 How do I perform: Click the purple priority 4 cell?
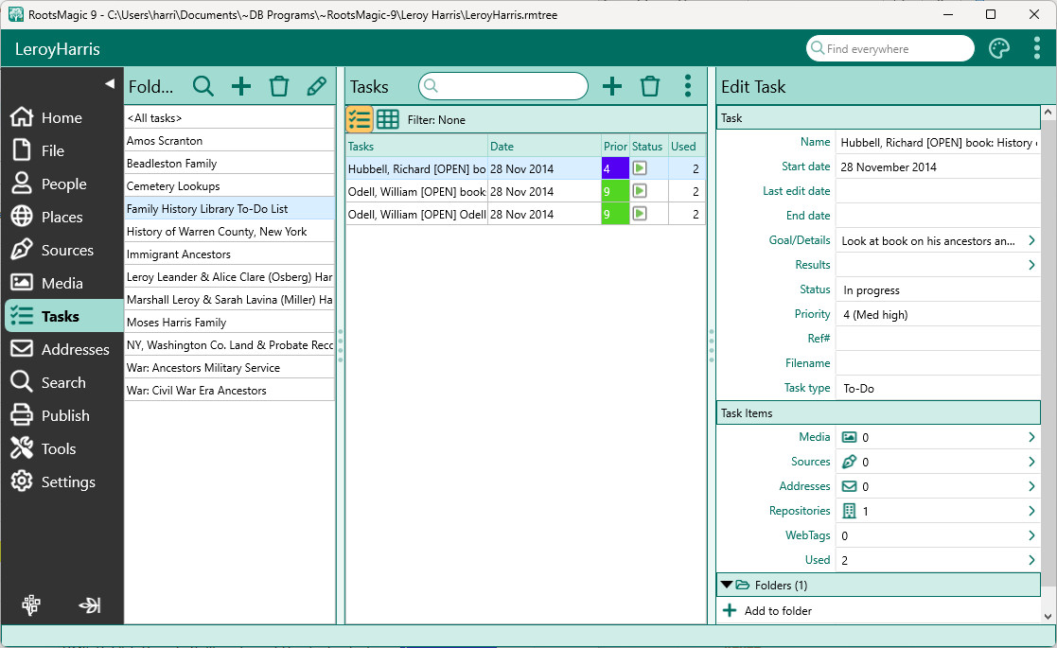click(615, 168)
